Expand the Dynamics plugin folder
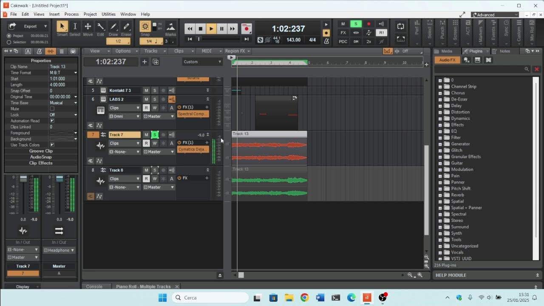 click(440, 119)
